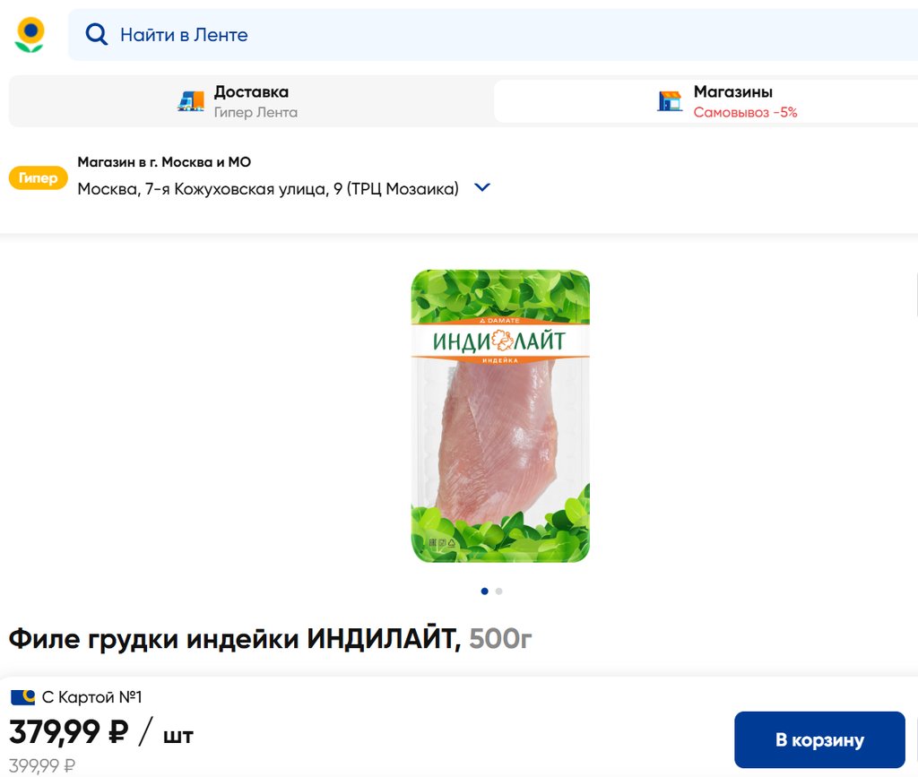Screen dimensions: 918x777
Task: Open the Доставка Гипер Лента tab
Action: pos(251,101)
